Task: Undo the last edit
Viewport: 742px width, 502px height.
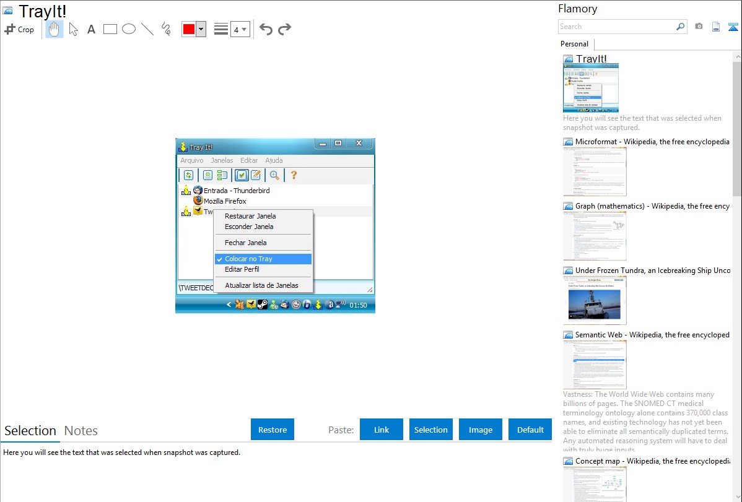Action: 266,29
